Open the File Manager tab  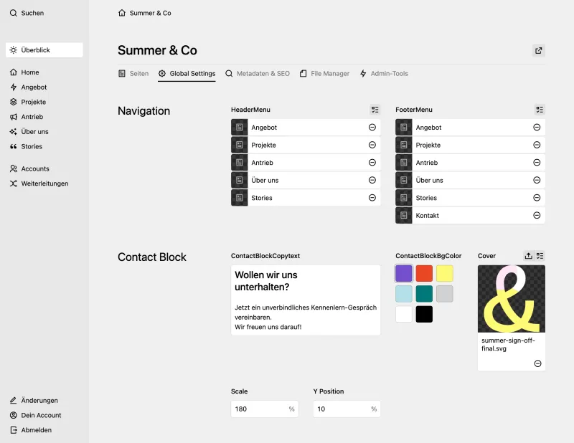(x=327, y=73)
